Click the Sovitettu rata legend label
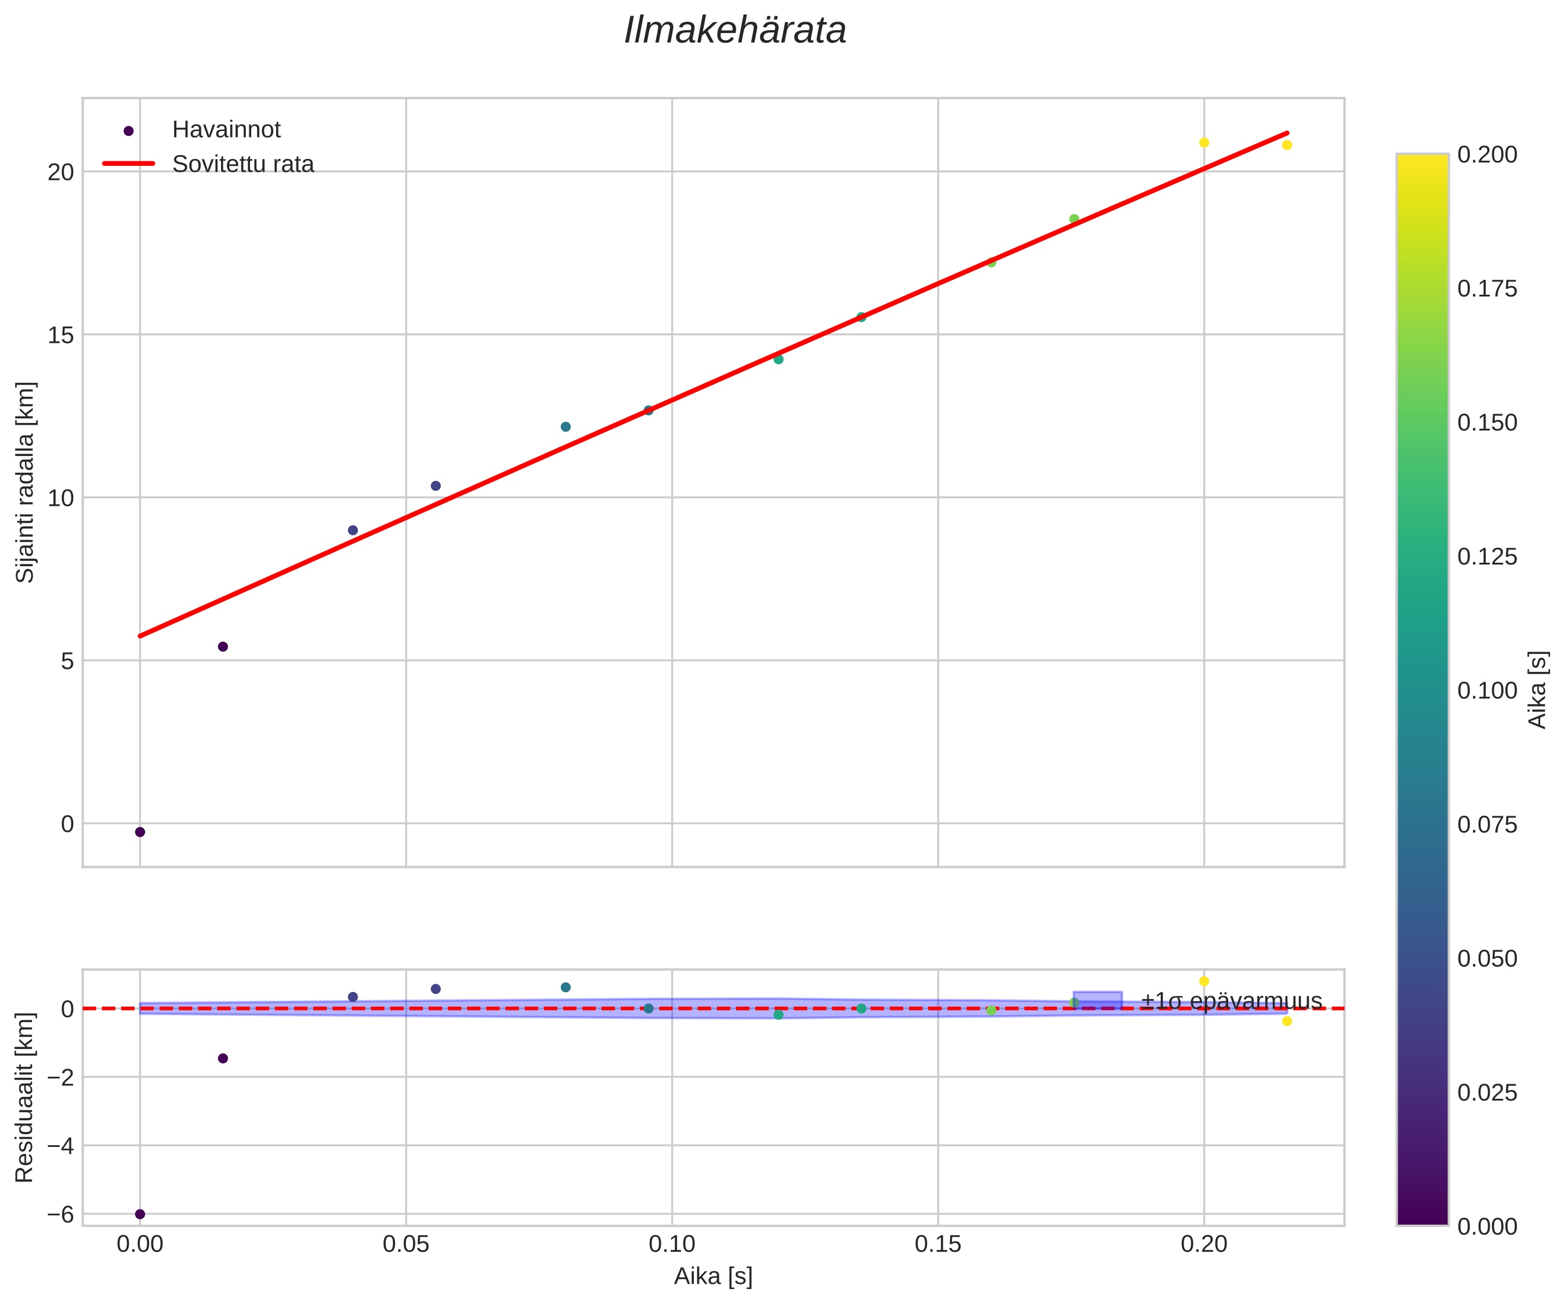Viewport: 1564px width, 1303px height. click(243, 164)
